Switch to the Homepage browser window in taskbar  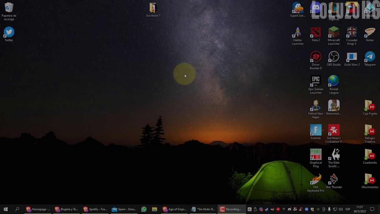[x=38, y=209]
